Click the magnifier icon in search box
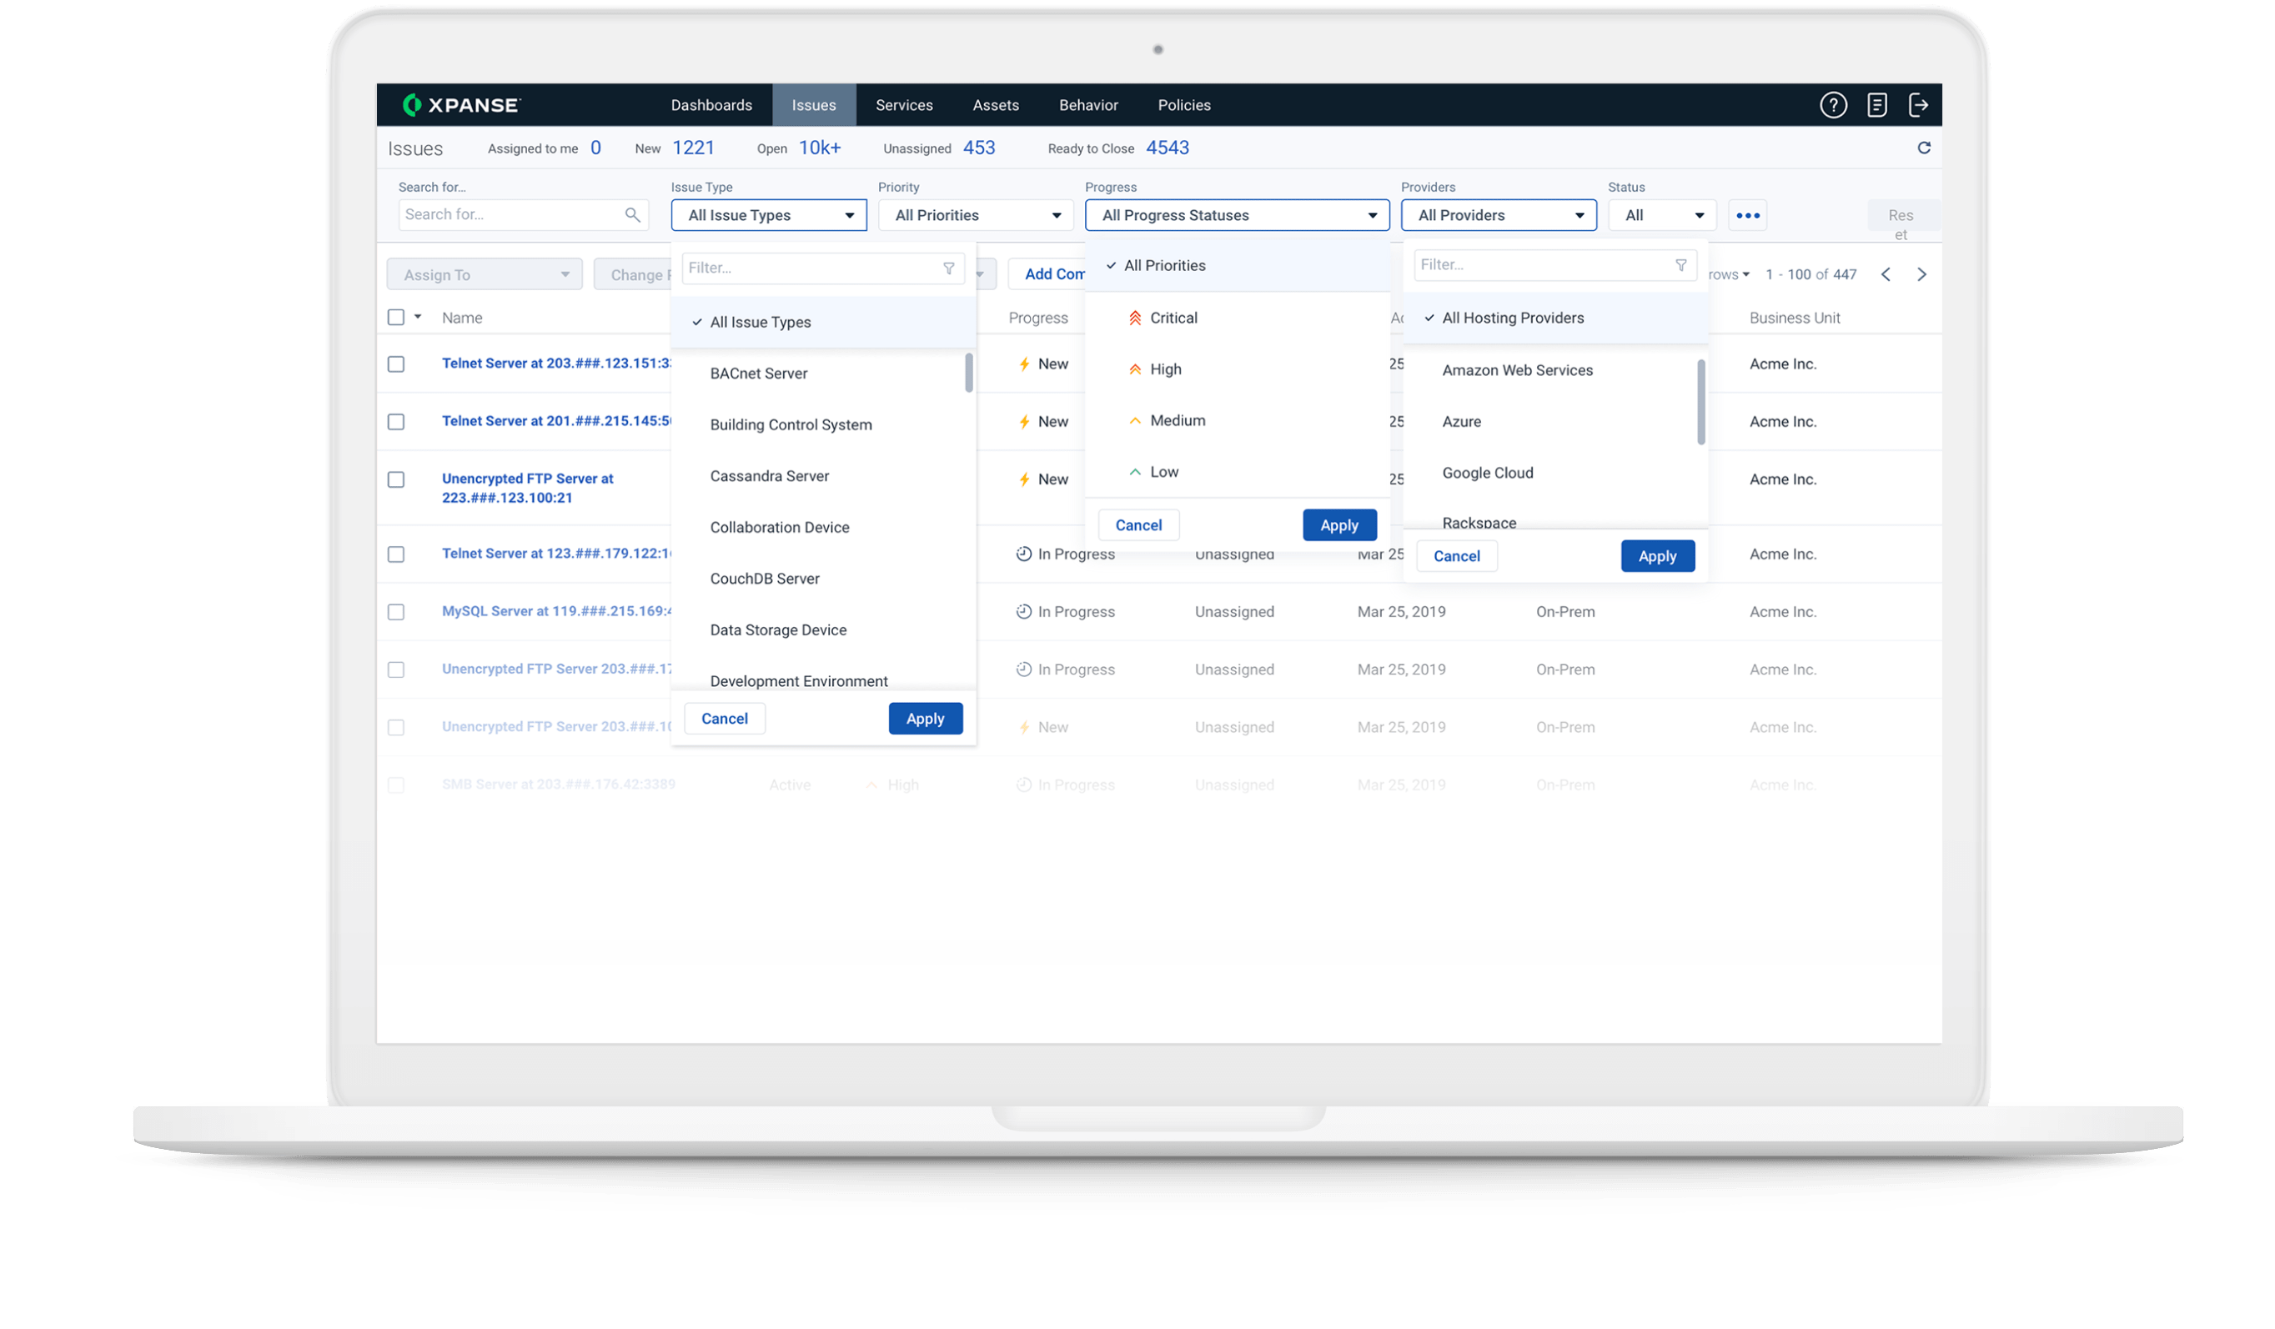Image resolution: width=2275 pixels, height=1329 pixels. coord(632,215)
